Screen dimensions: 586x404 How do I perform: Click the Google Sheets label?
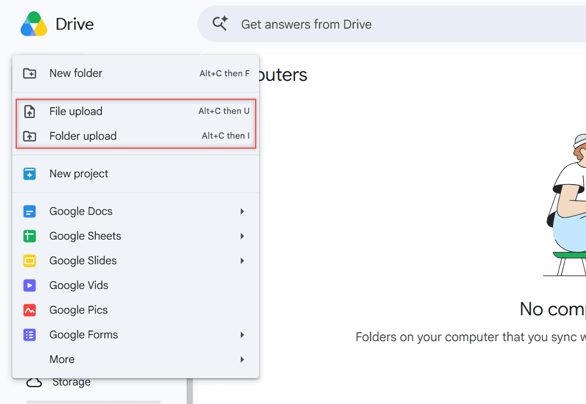point(85,236)
